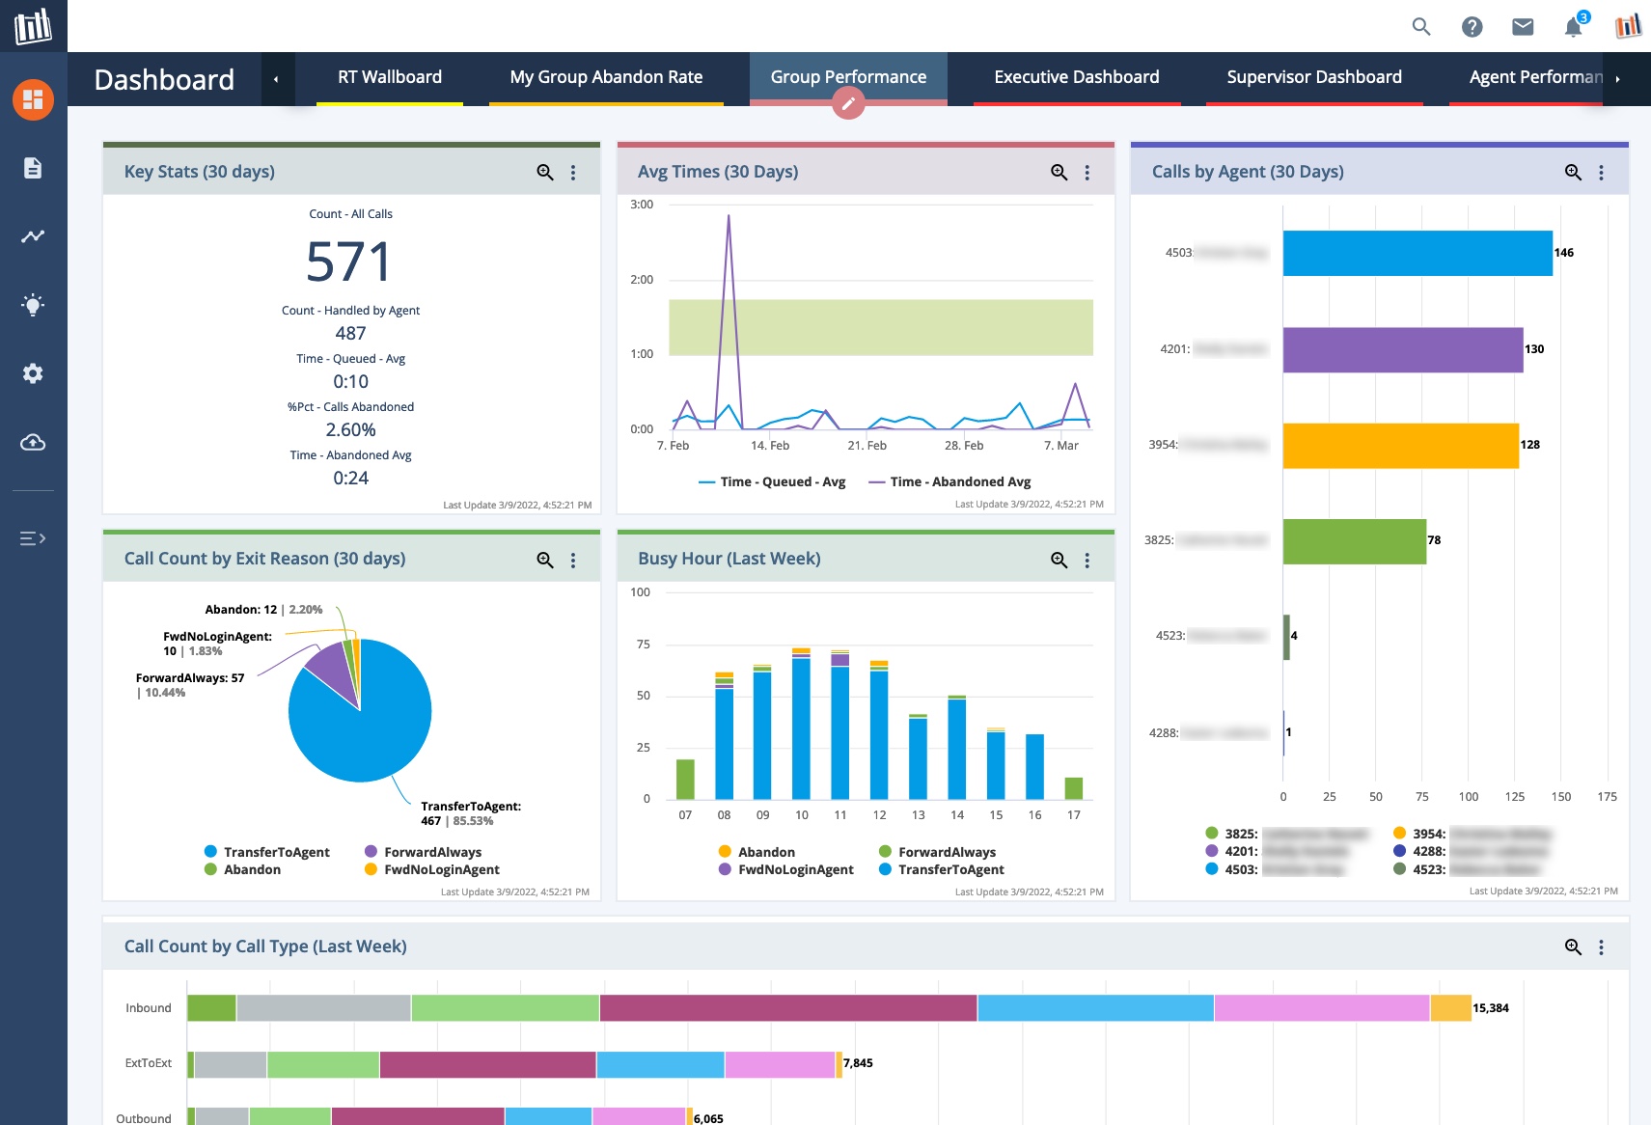
Task: Open Exit Reason widget options menu
Action: tap(573, 560)
